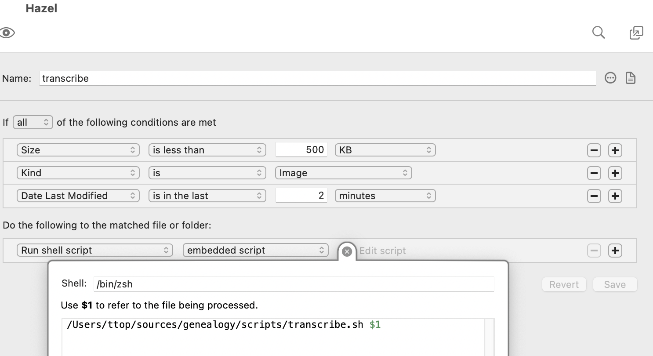
Task: Open the minutes time unit dropdown
Action: (385, 196)
